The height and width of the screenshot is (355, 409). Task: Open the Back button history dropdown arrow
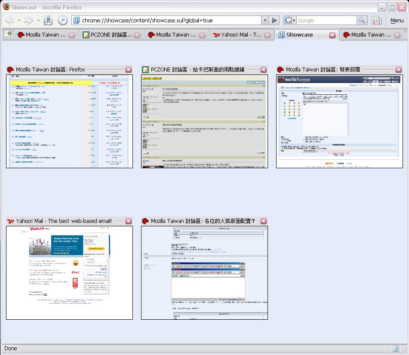pyautogui.click(x=18, y=20)
